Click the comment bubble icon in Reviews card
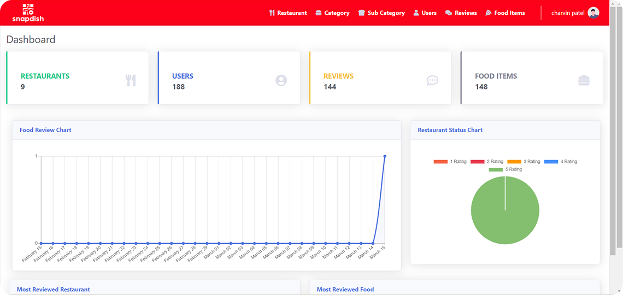Screen dimensions: 623x295 [x=432, y=81]
